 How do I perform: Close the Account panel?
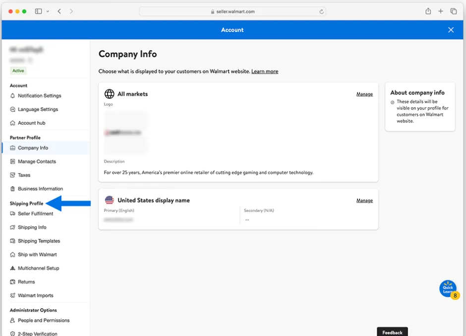(451, 30)
